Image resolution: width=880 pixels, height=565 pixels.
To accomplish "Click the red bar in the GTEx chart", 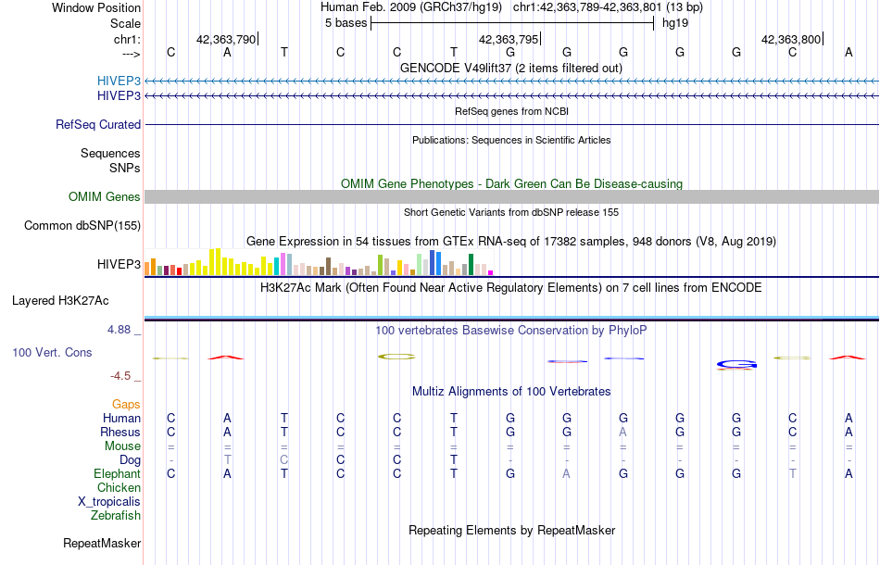I will coord(179,271).
